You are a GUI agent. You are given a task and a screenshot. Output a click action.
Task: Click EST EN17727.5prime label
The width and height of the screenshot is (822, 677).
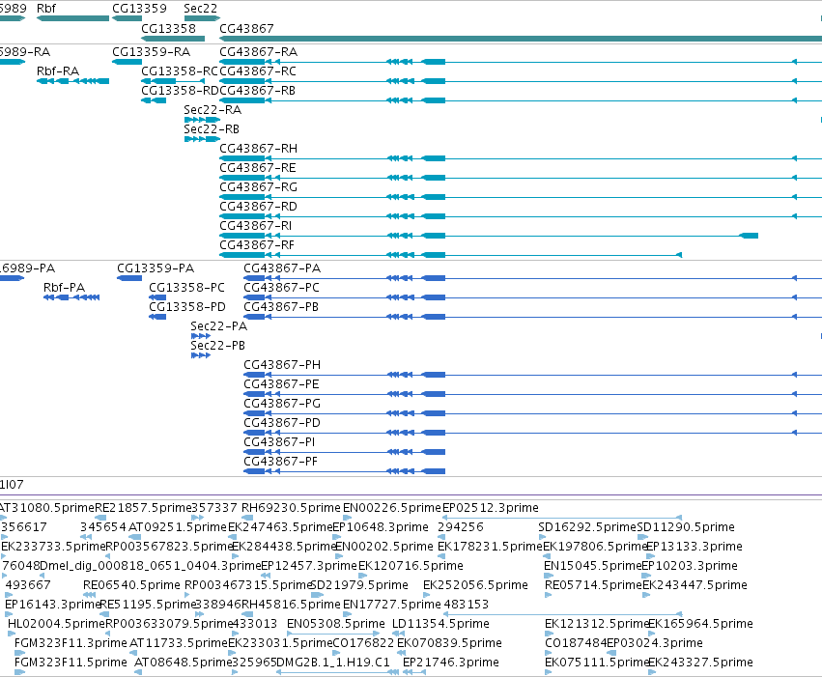tap(392, 605)
